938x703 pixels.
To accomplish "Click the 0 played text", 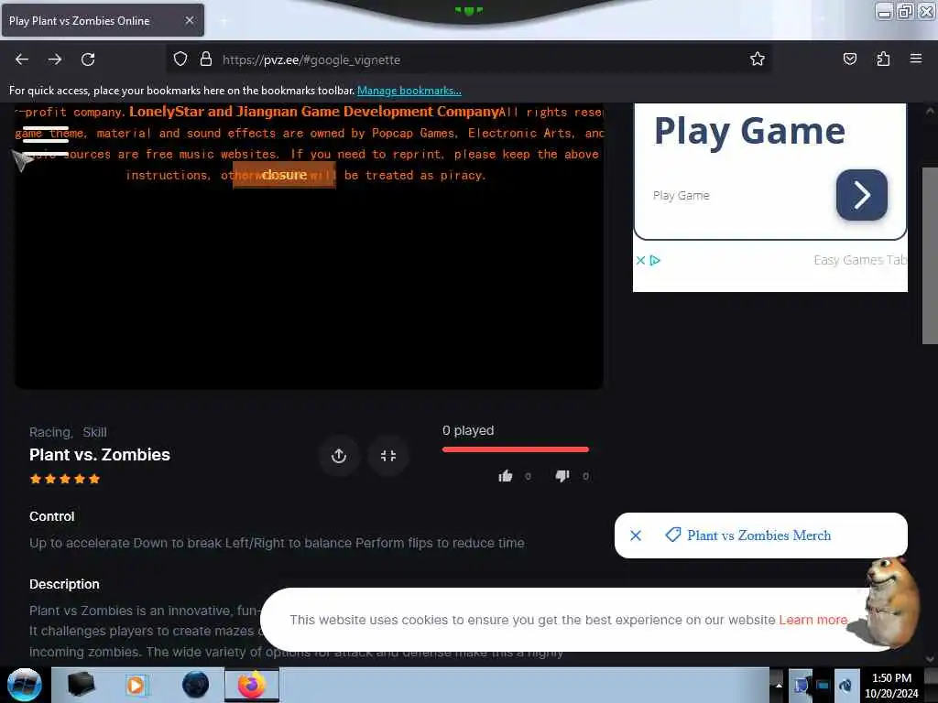I will (x=468, y=430).
